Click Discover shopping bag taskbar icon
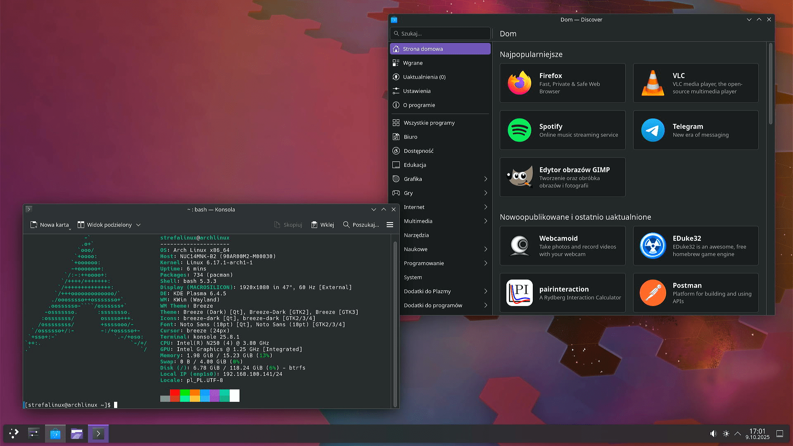The height and width of the screenshot is (446, 793). point(55,434)
